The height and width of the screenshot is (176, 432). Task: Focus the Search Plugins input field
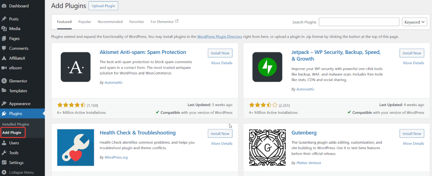(x=359, y=22)
